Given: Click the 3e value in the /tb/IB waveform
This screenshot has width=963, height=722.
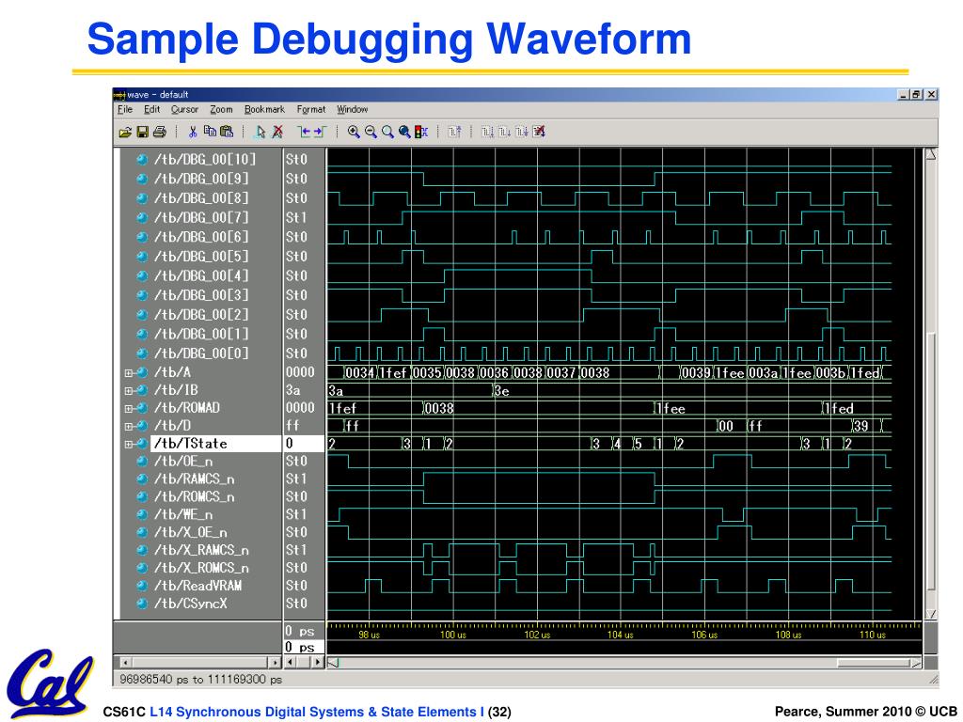Looking at the screenshot, I should coord(502,391).
